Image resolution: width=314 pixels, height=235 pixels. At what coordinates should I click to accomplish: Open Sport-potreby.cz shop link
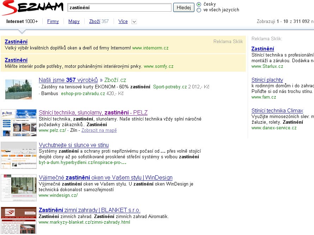[x=170, y=87]
